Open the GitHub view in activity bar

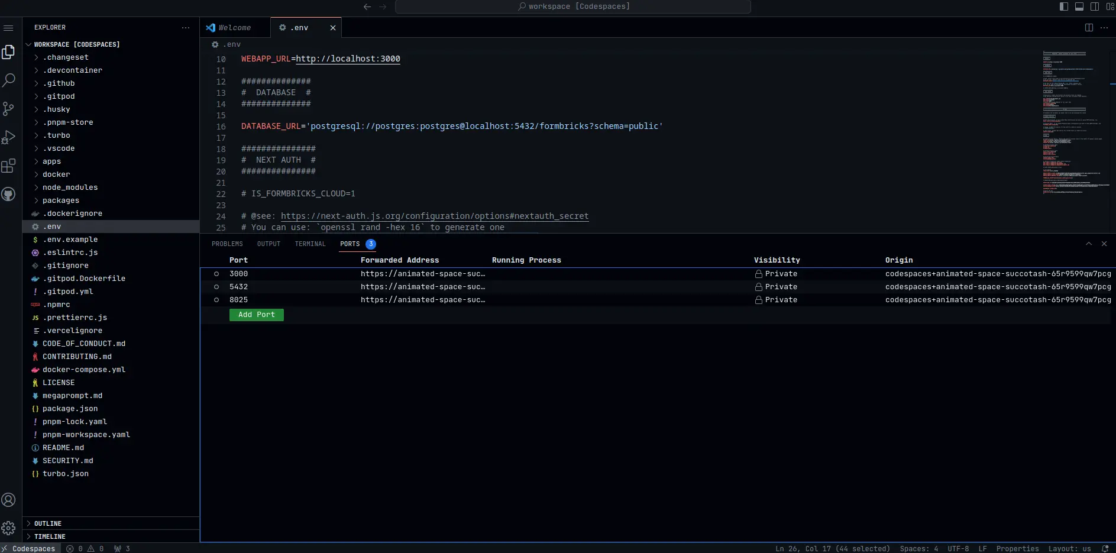pyautogui.click(x=8, y=194)
